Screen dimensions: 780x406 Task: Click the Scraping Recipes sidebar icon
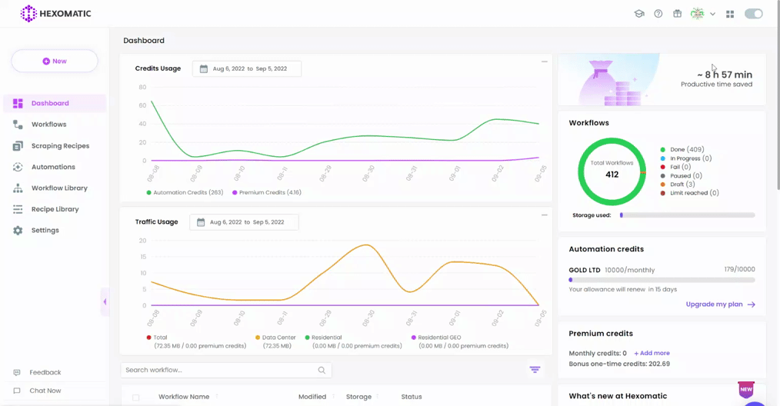18,146
